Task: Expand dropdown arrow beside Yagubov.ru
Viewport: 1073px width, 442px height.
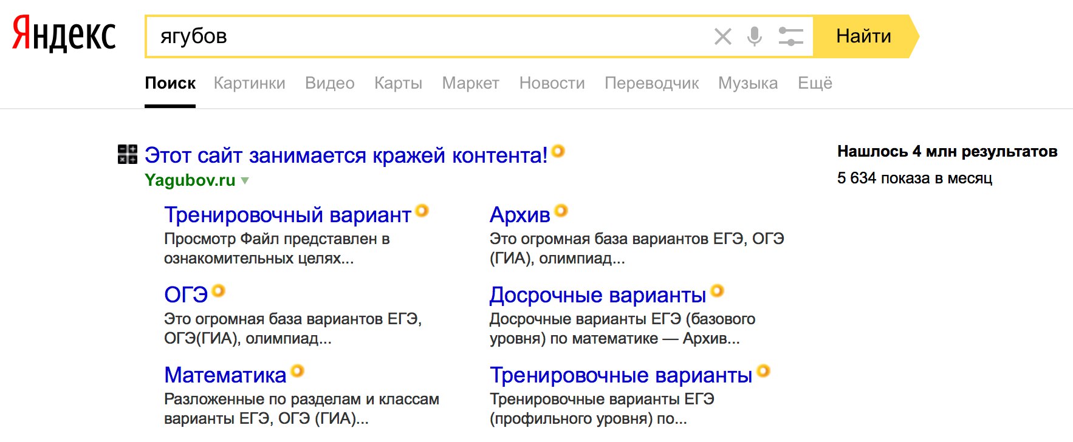Action: pyautogui.click(x=245, y=181)
